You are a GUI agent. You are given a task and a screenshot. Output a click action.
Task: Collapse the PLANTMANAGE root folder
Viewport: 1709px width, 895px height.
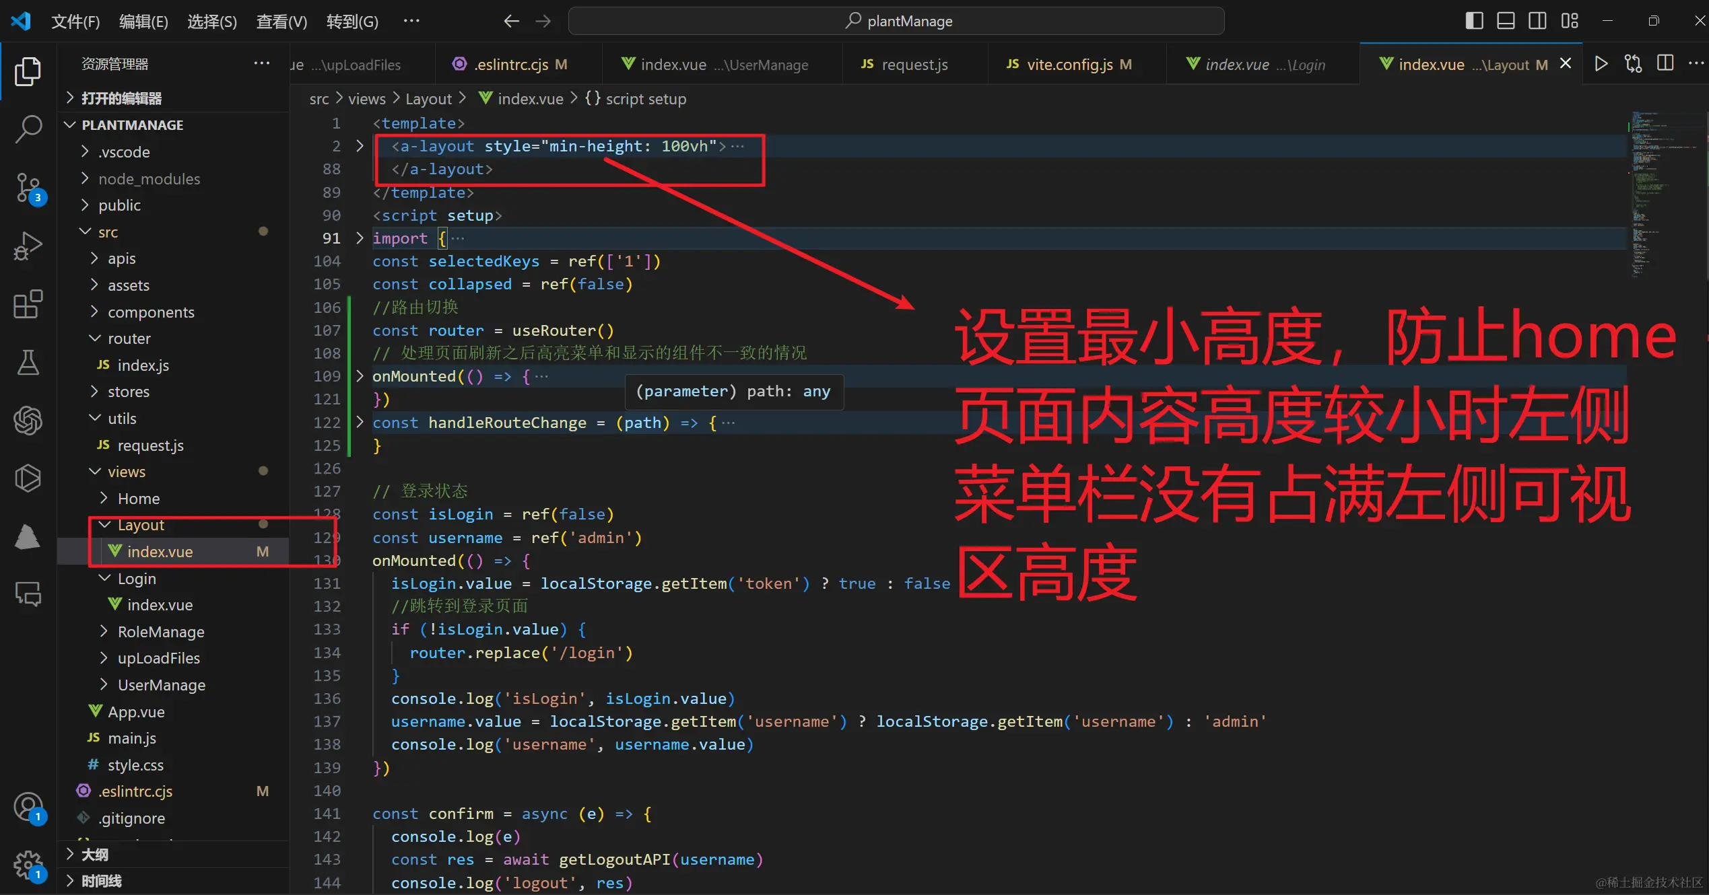(174, 125)
